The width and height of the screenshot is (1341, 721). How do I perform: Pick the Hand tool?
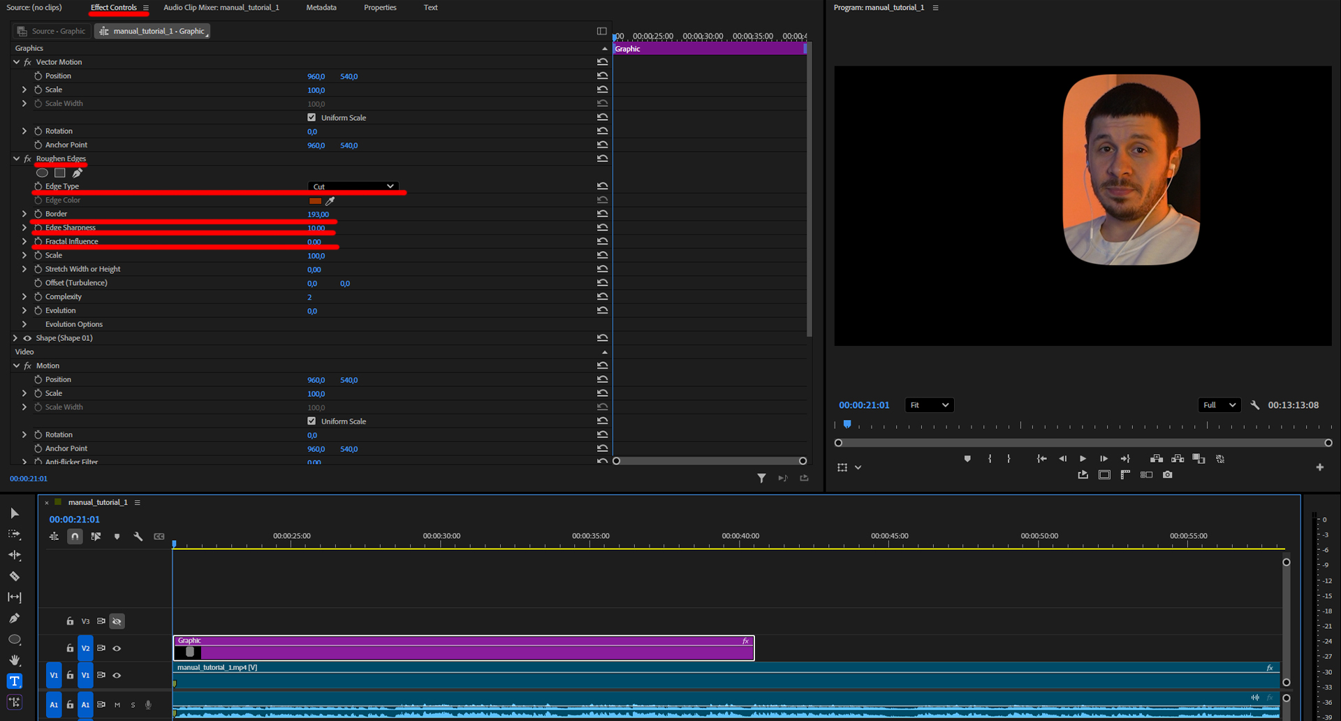coord(15,660)
